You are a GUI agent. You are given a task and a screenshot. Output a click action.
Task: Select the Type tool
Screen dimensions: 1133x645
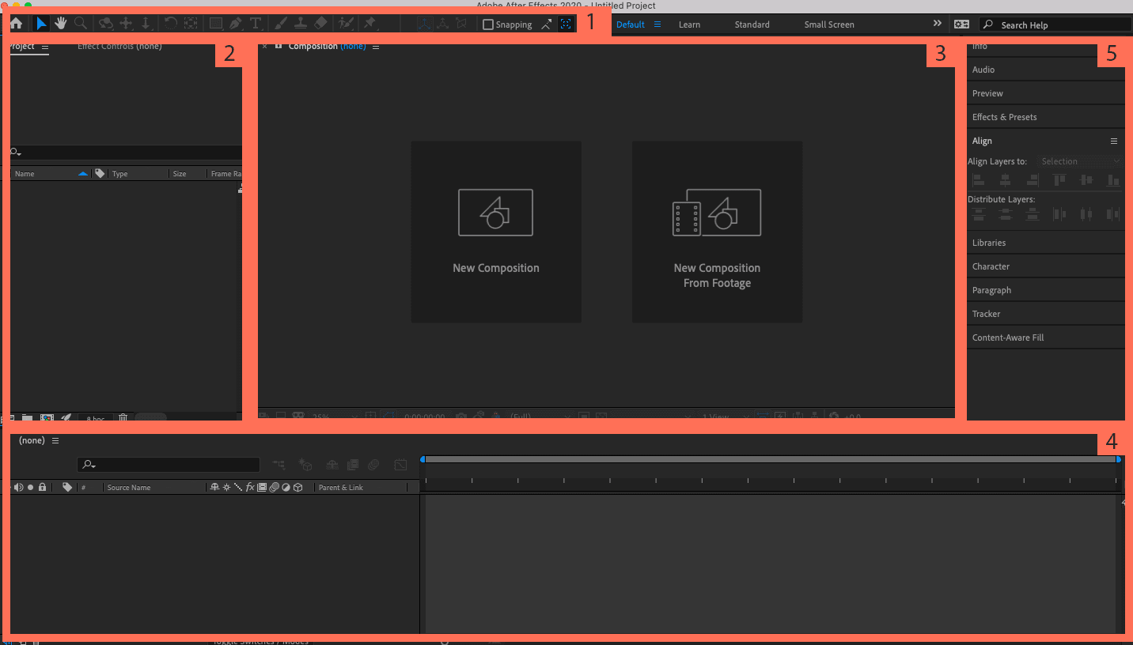click(x=256, y=23)
